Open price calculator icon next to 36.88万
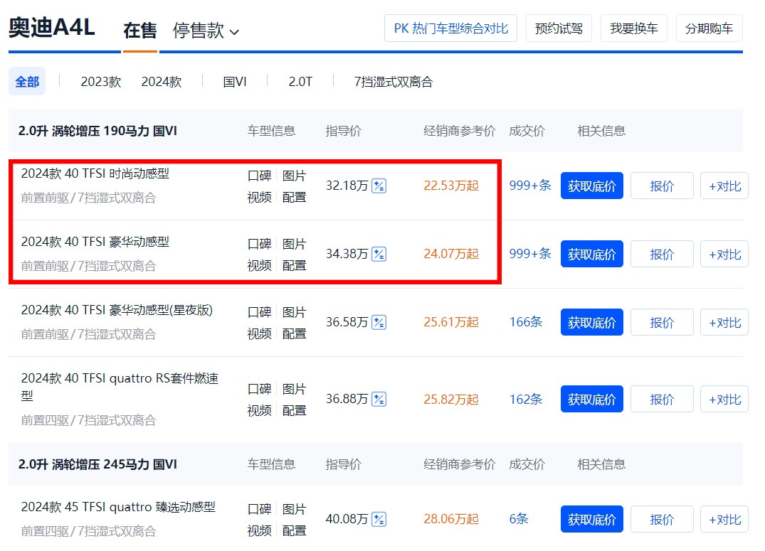765x551 pixels. (x=379, y=399)
